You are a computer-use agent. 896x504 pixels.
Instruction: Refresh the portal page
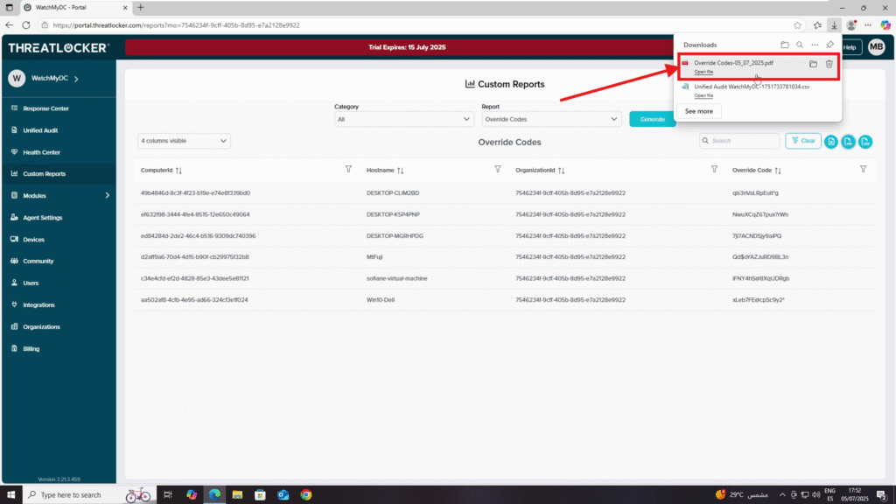tap(26, 25)
